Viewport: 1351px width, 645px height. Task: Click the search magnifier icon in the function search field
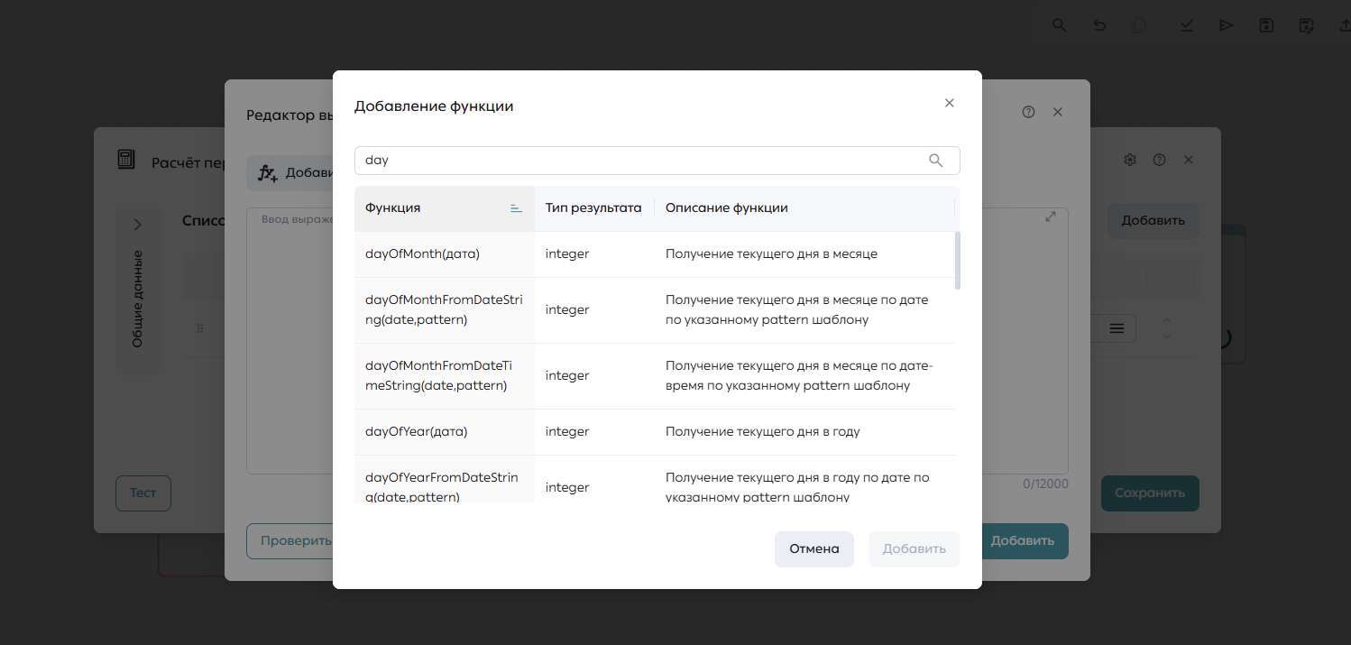coord(935,161)
